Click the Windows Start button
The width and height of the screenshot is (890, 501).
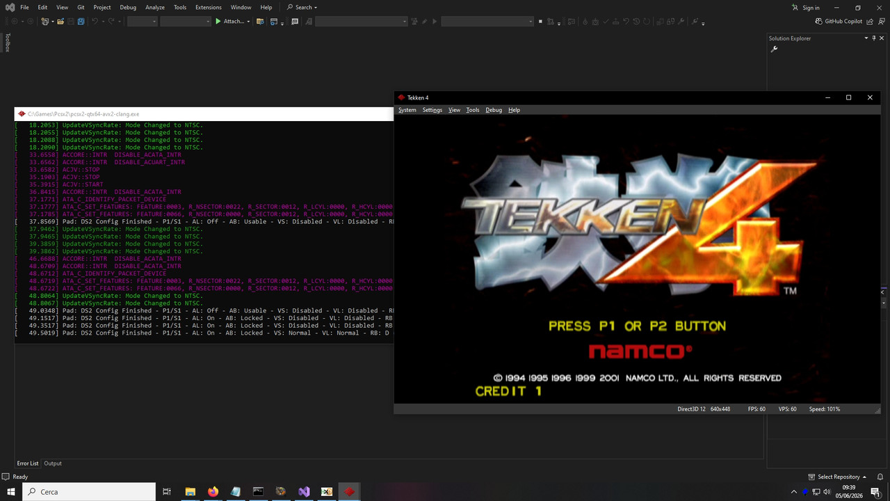[11, 492]
